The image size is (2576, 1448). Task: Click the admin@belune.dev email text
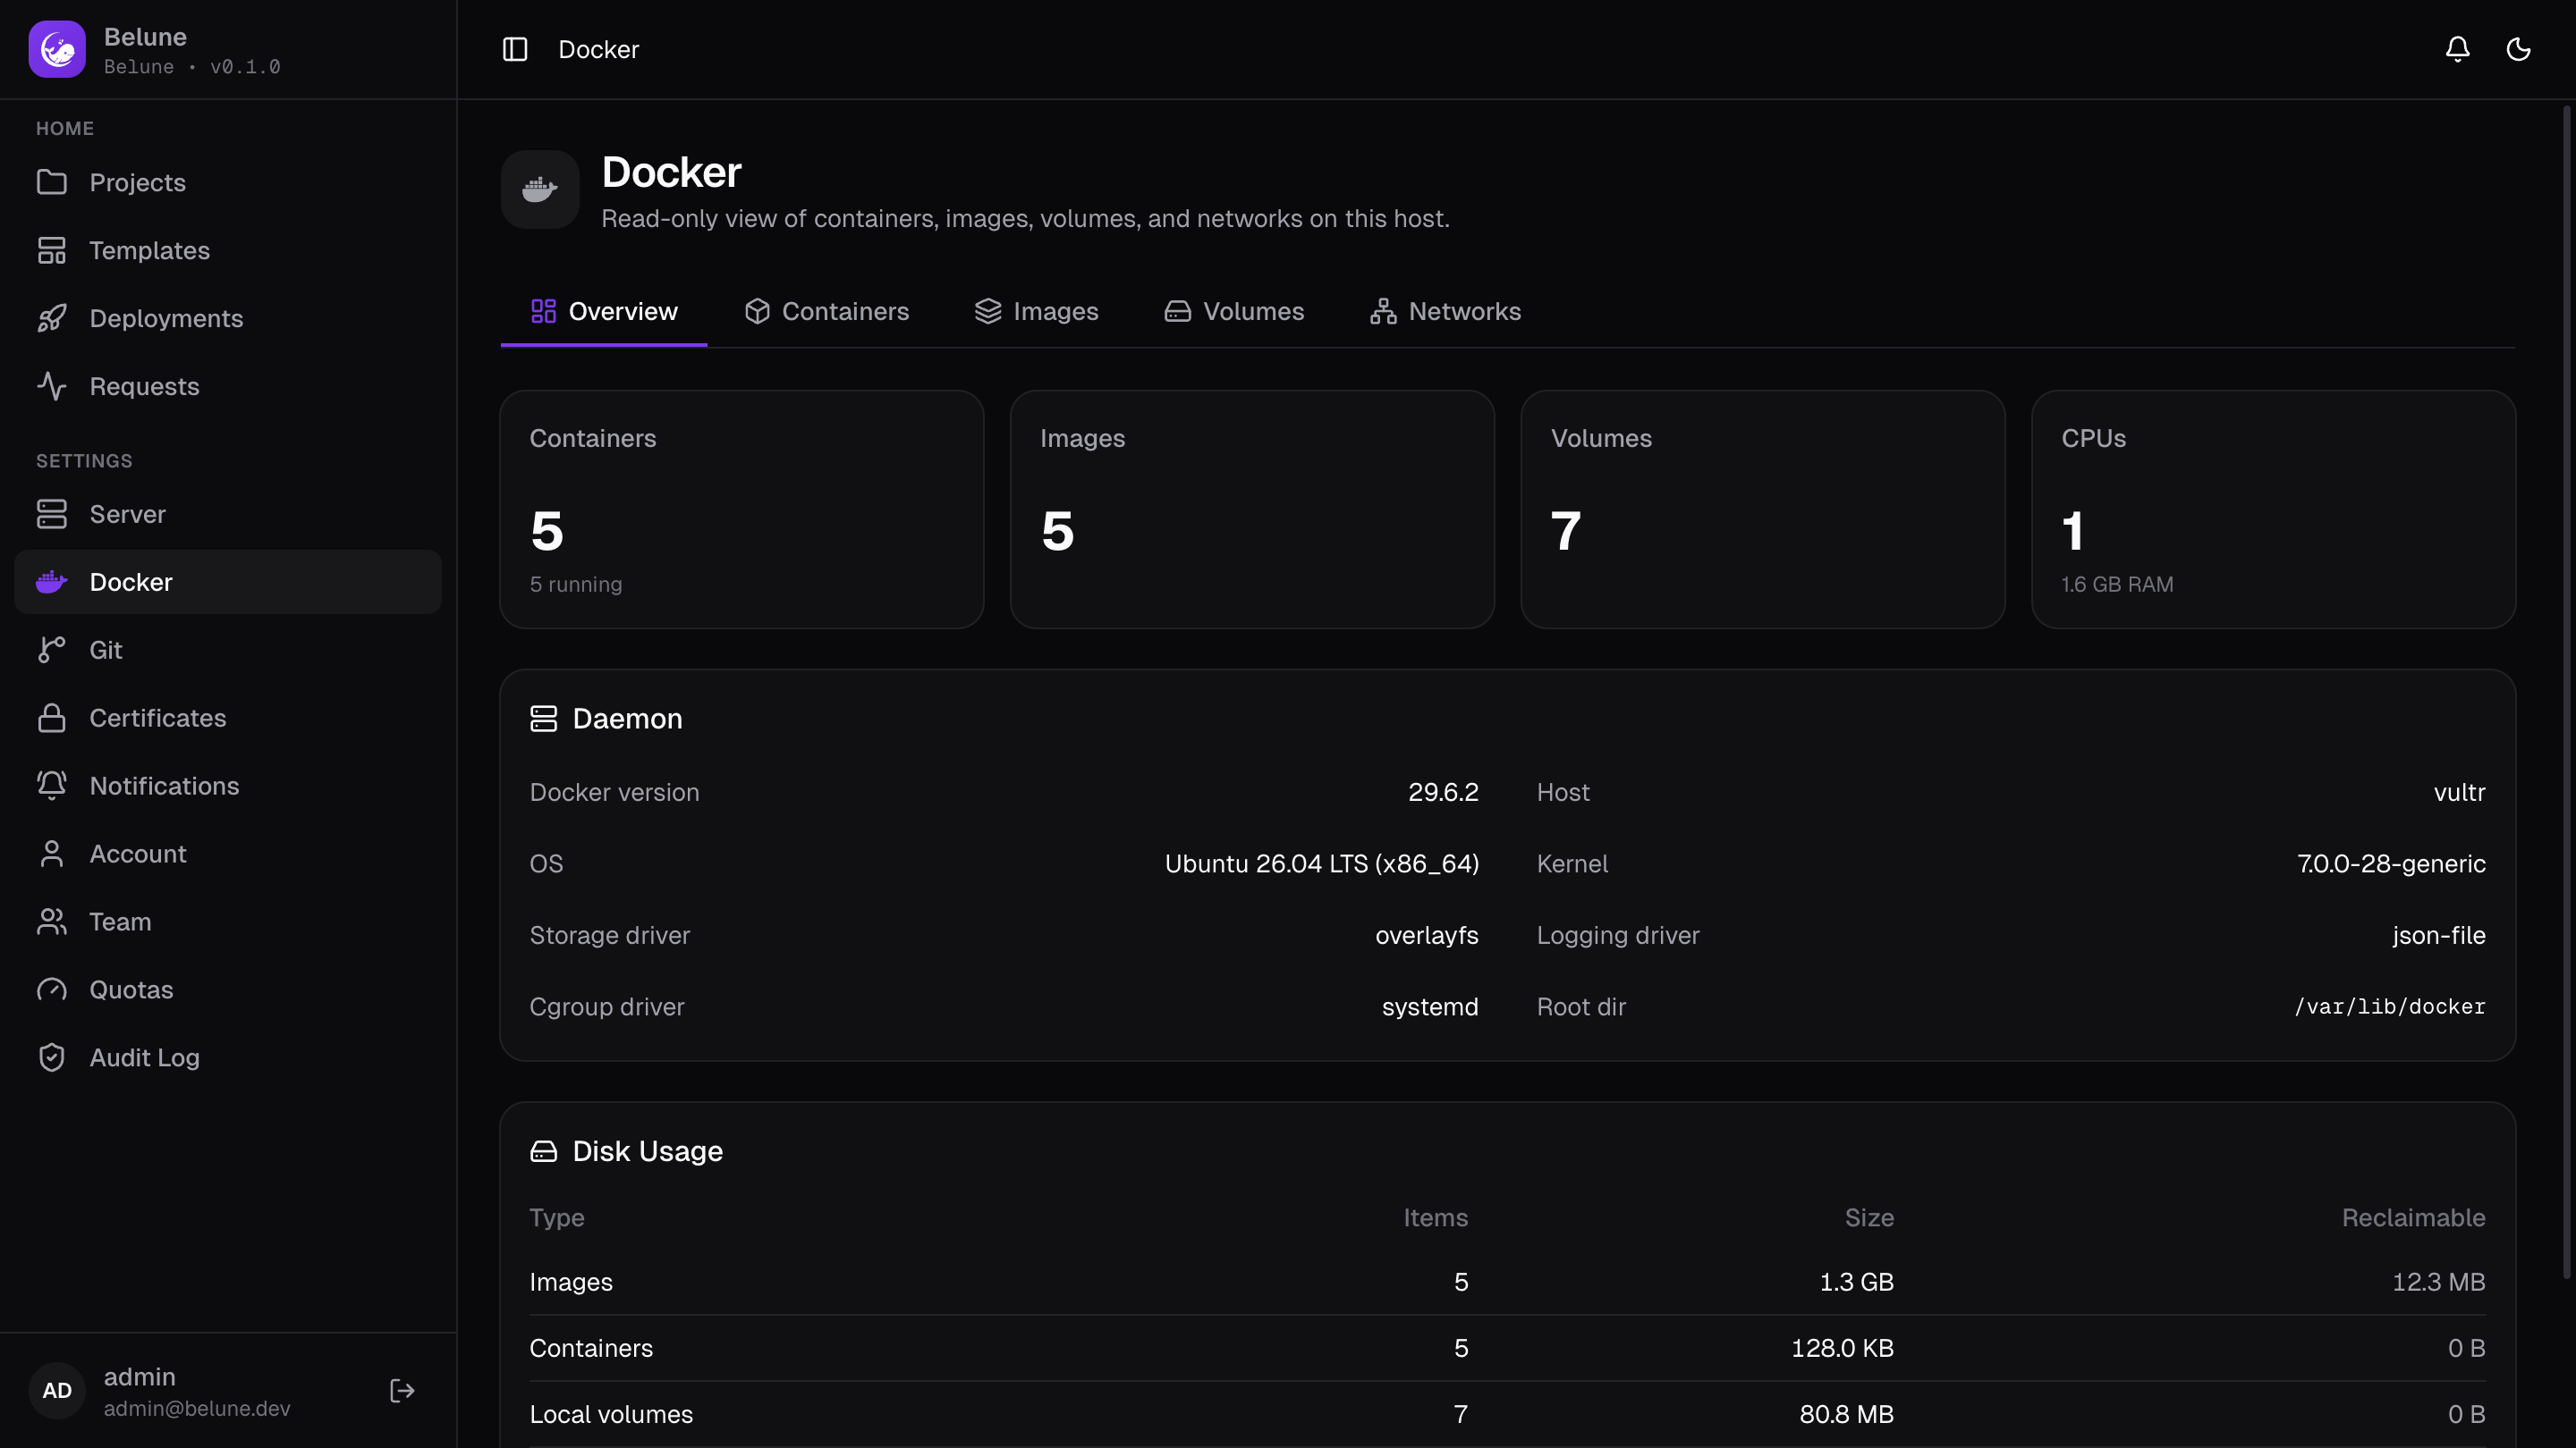(197, 1408)
